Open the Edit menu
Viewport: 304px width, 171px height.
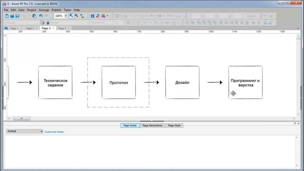click(13, 10)
